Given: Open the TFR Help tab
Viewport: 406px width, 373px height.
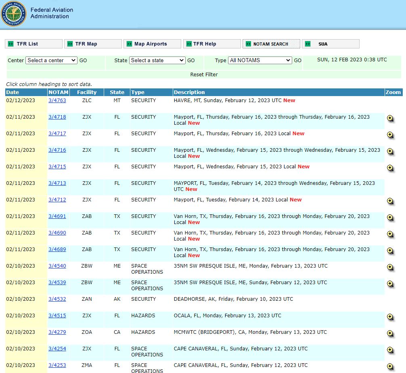Looking at the screenshot, I should click(212, 44).
